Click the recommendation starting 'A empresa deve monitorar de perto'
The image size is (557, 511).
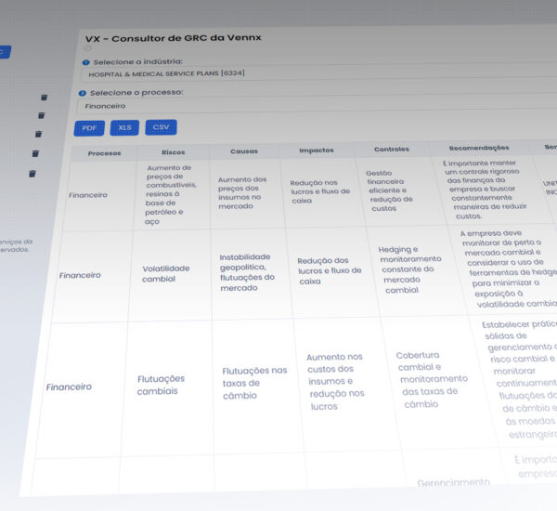[509, 269]
